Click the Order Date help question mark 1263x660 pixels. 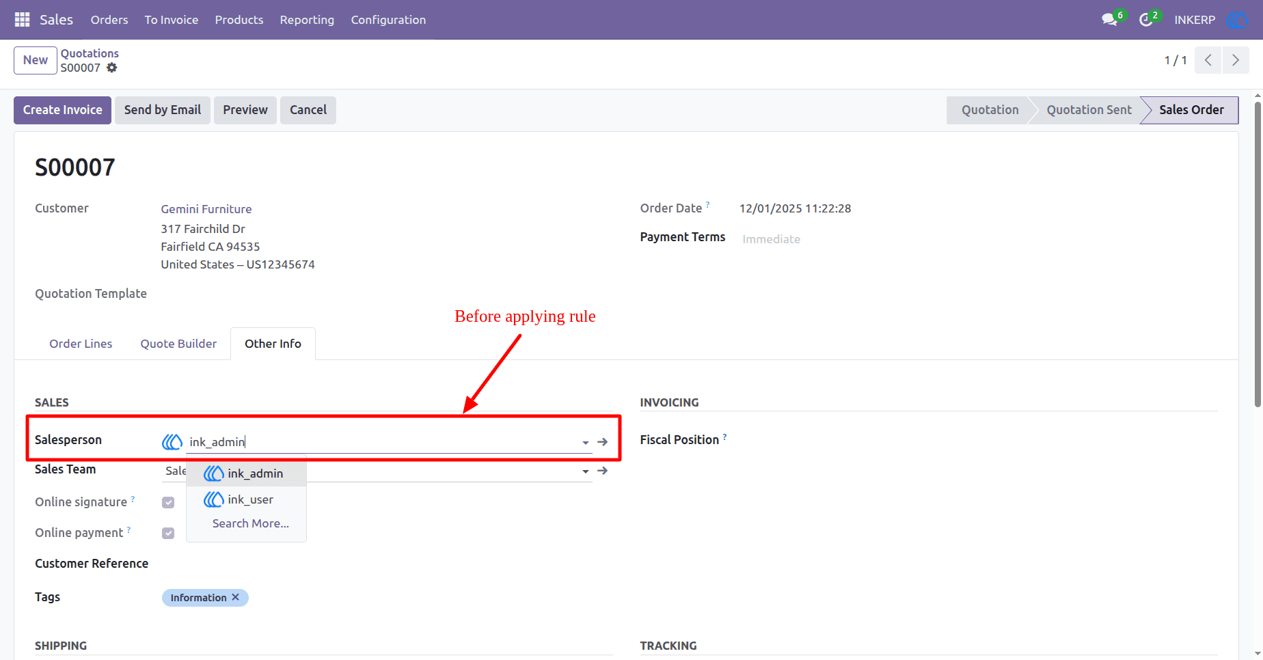[707, 204]
